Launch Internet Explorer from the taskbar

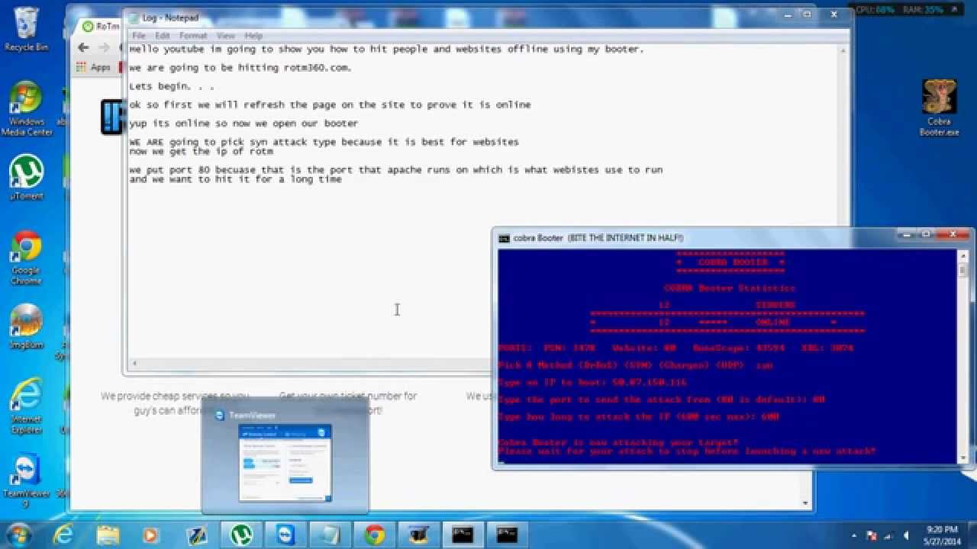(x=63, y=535)
